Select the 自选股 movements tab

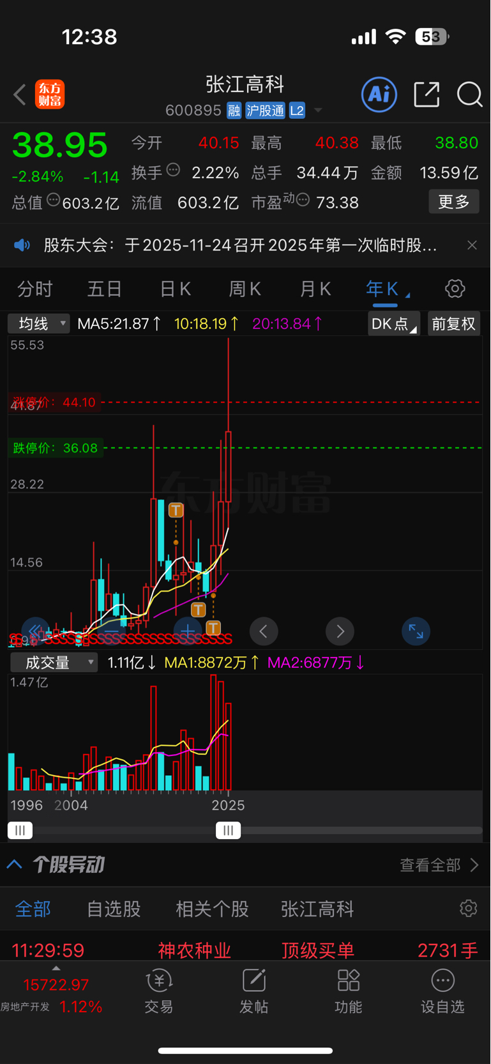pyautogui.click(x=114, y=909)
